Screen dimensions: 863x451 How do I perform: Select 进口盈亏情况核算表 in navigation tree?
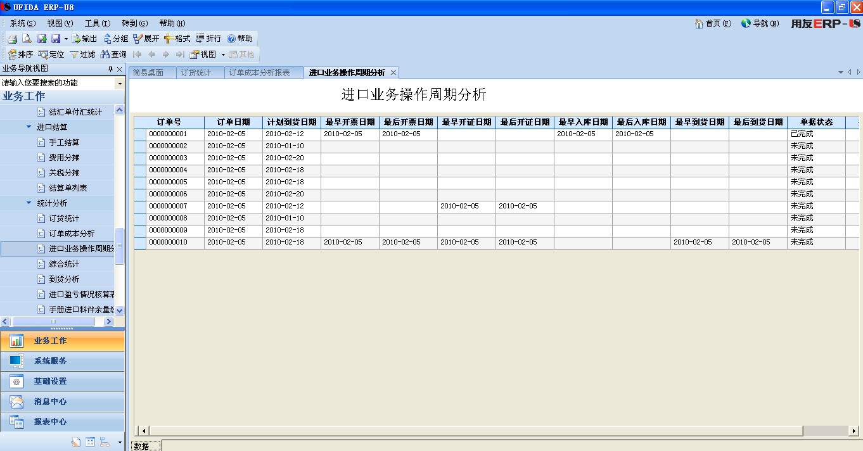(81, 295)
